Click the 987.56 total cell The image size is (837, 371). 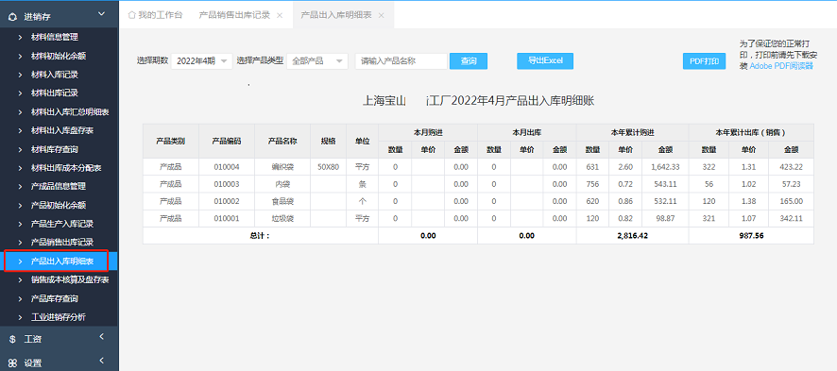click(x=751, y=236)
